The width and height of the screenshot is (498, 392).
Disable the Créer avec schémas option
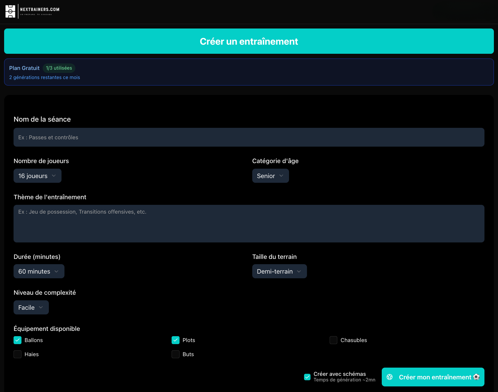(x=307, y=377)
